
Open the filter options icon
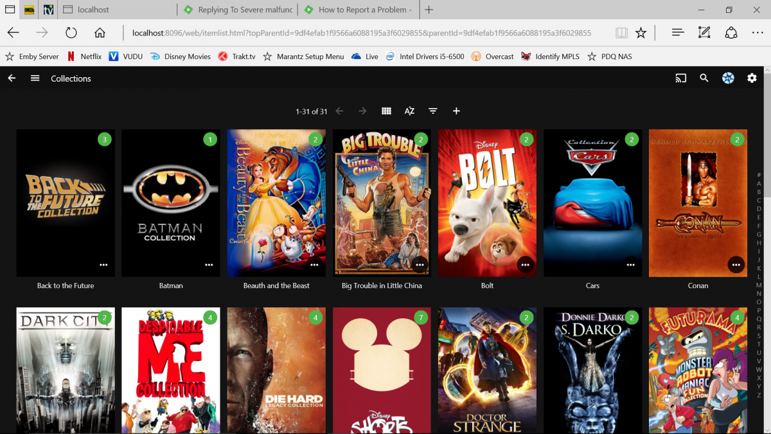coord(433,111)
